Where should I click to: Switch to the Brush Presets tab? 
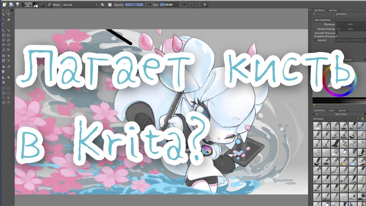pos(320,110)
